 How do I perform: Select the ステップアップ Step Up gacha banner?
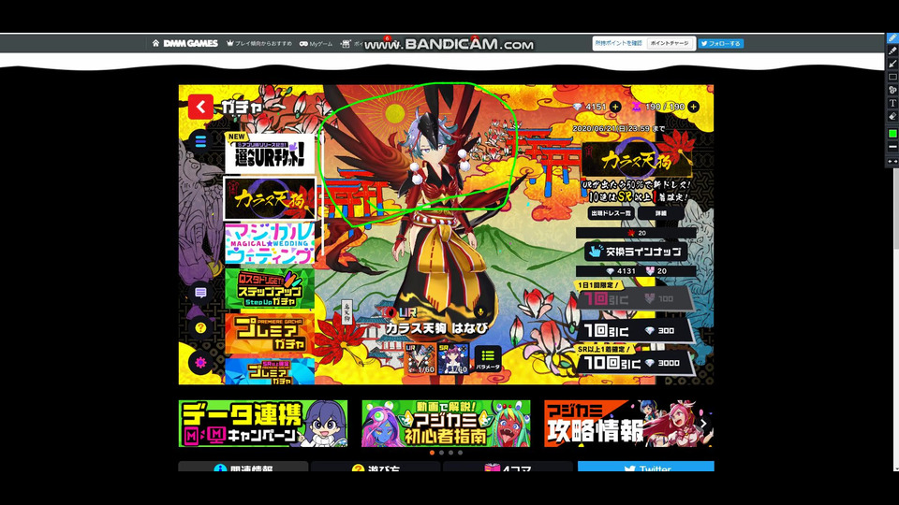click(270, 289)
